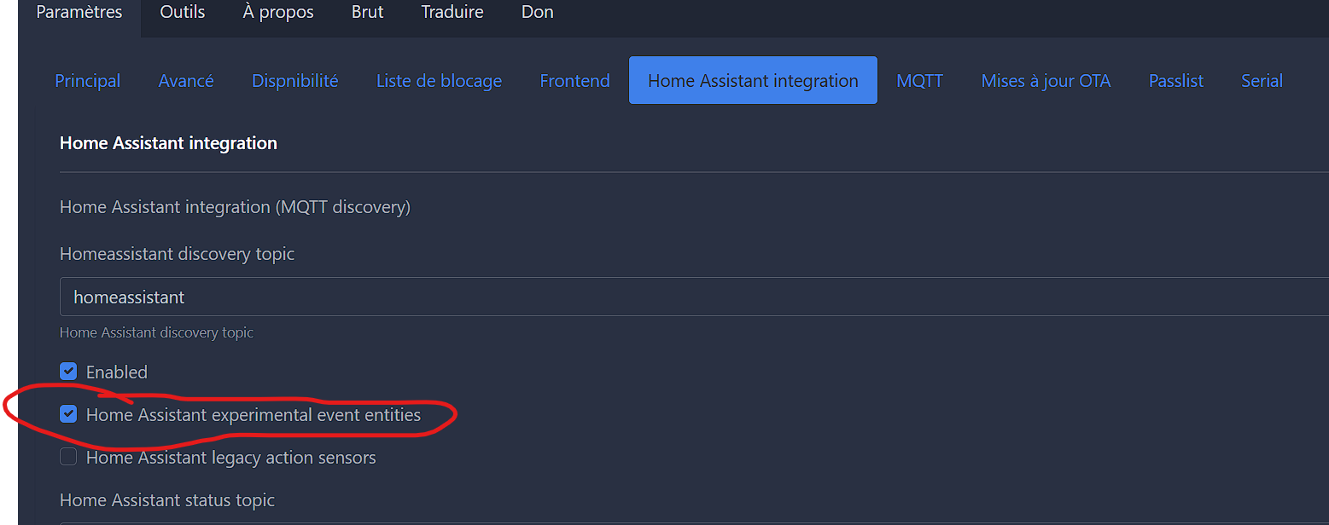This screenshot has height=525, width=1329.
Task: Switch to the Avancé settings tab
Action: (x=186, y=81)
